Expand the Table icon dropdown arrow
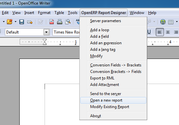Screen dimensions: 179x125 (x=177, y=21)
